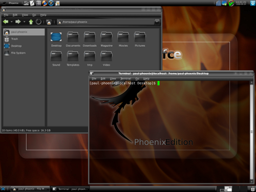Open the Go menu in file manager
256x192 pixels.
[x=34, y=15]
